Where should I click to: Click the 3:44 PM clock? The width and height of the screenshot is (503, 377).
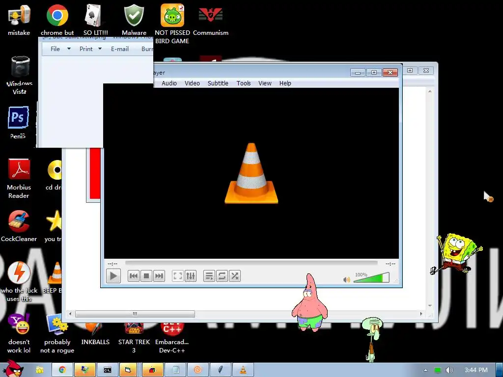pos(476,370)
